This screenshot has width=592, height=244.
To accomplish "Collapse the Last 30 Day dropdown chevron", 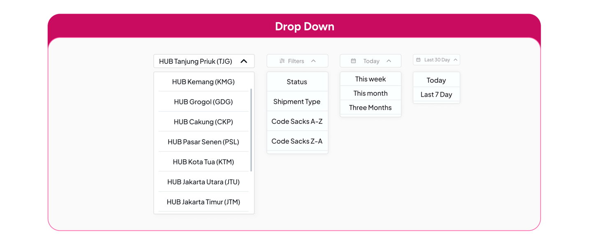I will [x=456, y=60].
